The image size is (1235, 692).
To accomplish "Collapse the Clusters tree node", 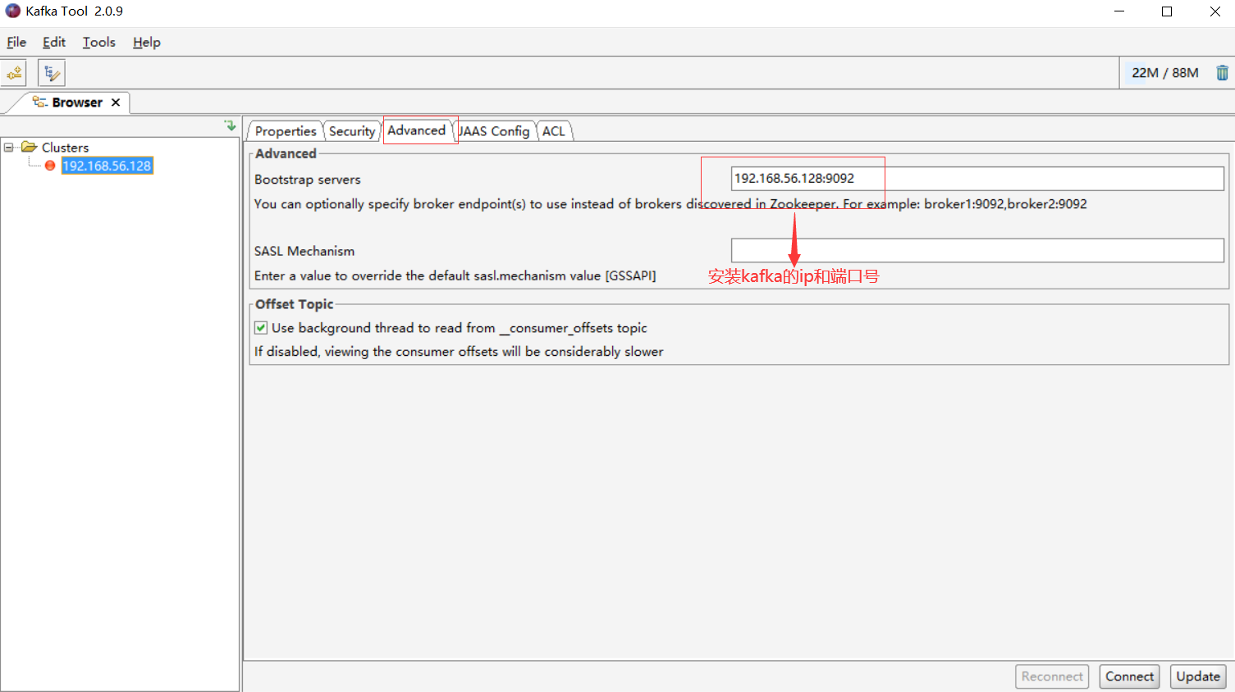I will (x=9, y=148).
